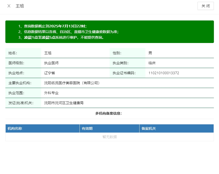Click the 暂无数据 empty table message
Image resolution: width=219 pixels, height=174 pixels.
(x=109, y=137)
